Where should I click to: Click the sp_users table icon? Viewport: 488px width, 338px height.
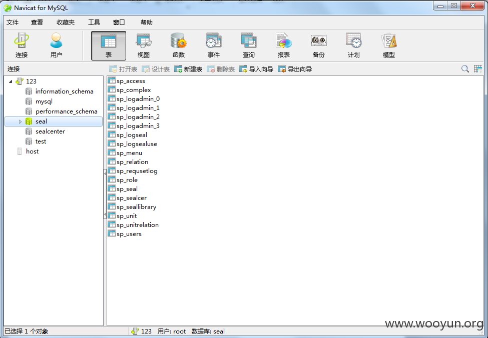pos(112,233)
